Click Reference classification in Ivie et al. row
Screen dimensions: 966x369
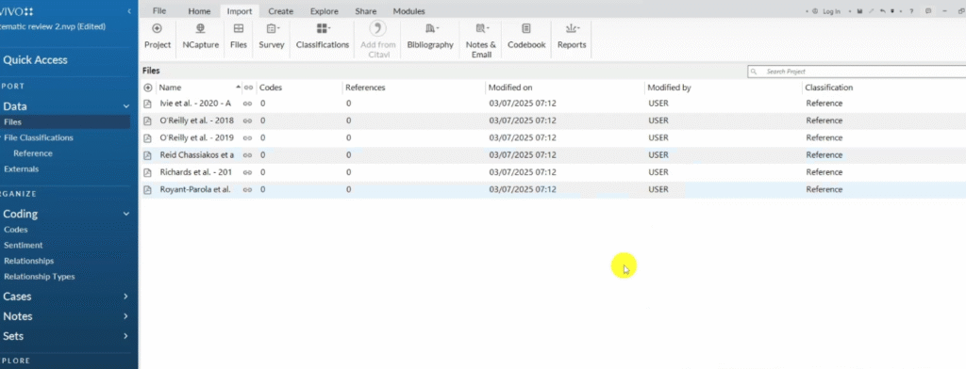click(x=824, y=104)
